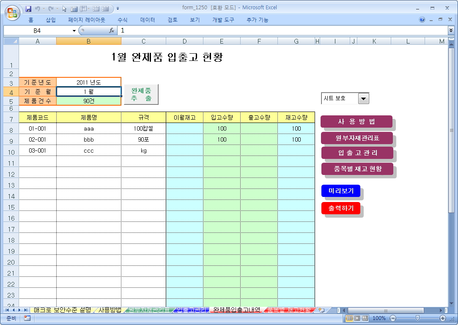The image size is (458, 325).
Task: Click the macro record icon in status bar
Action: pyautogui.click(x=27, y=318)
